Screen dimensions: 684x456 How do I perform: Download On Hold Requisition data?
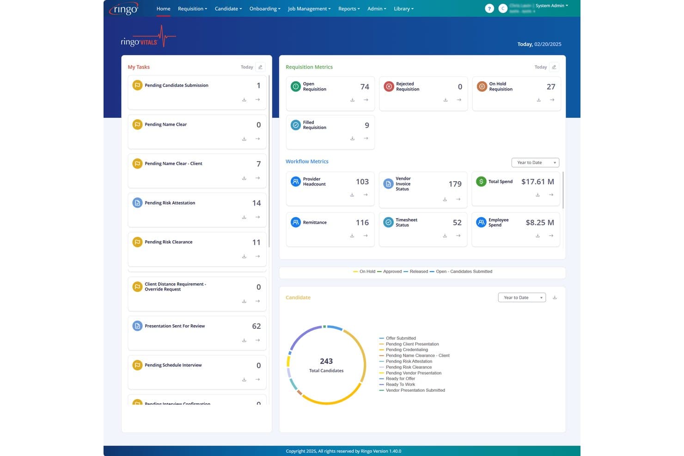point(538,100)
